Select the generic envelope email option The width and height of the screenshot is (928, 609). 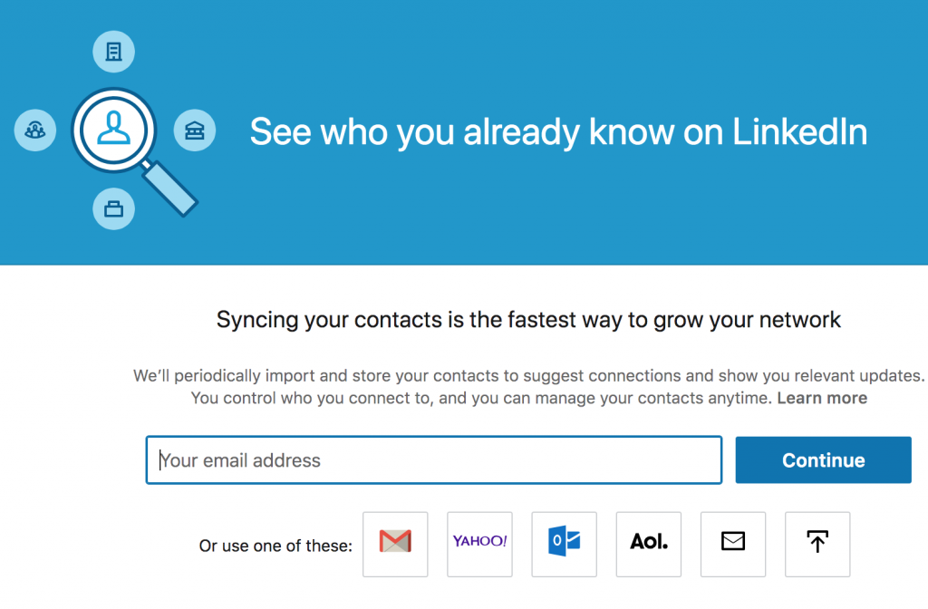tap(733, 545)
